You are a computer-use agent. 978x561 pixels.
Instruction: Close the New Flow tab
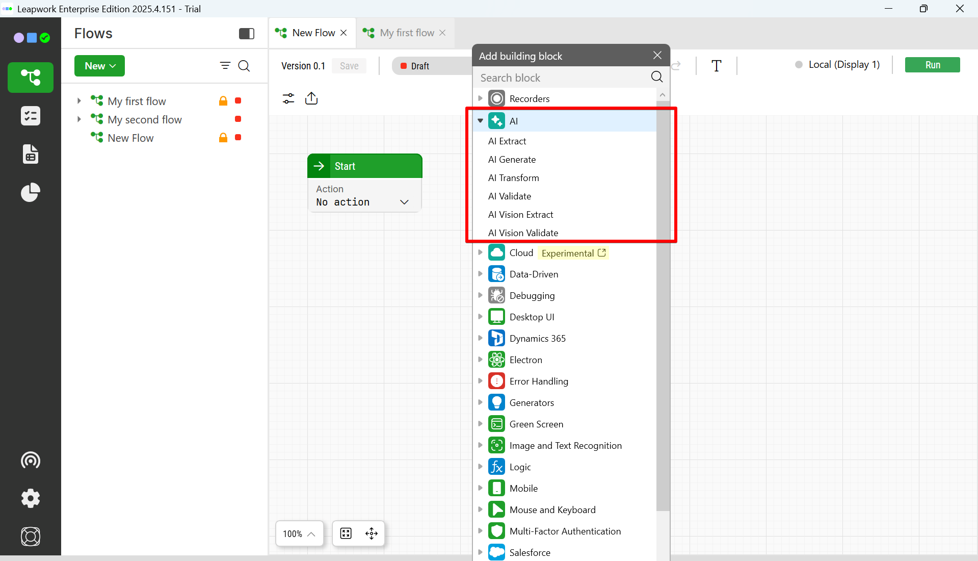point(344,33)
